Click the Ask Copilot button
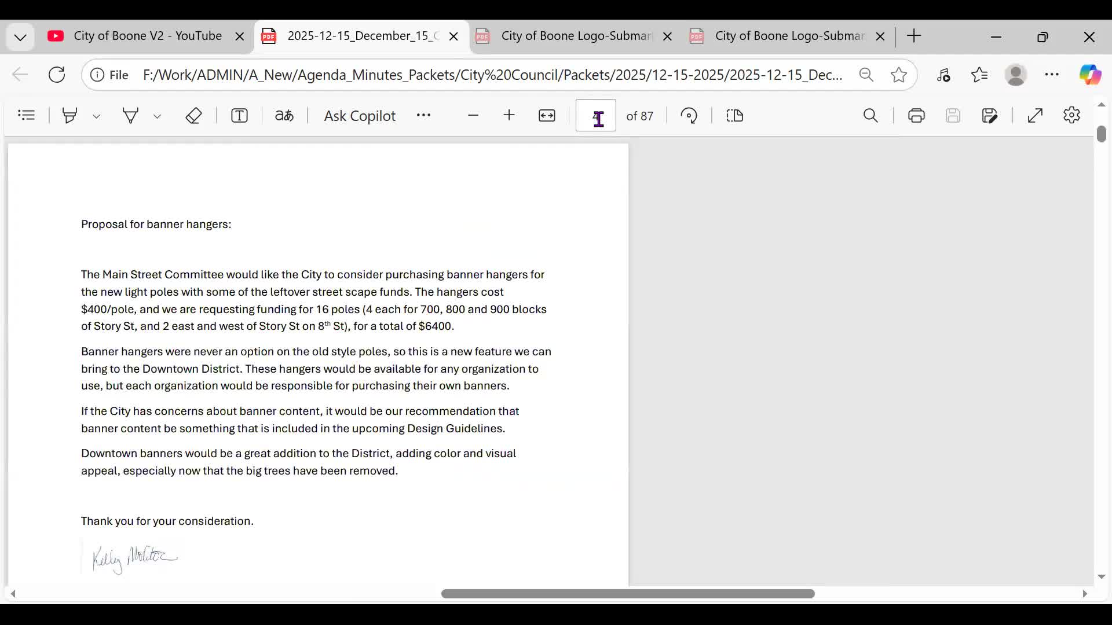The height and width of the screenshot is (625, 1112). (359, 116)
